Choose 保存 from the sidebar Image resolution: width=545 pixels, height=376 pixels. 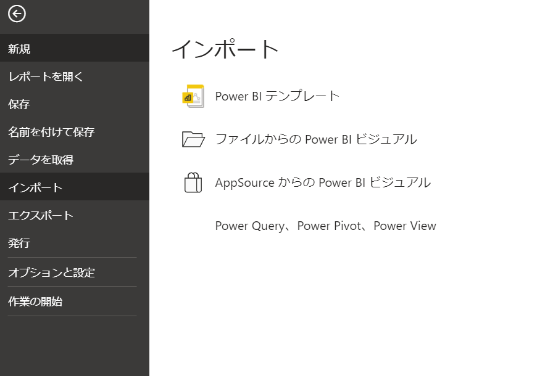75,104
